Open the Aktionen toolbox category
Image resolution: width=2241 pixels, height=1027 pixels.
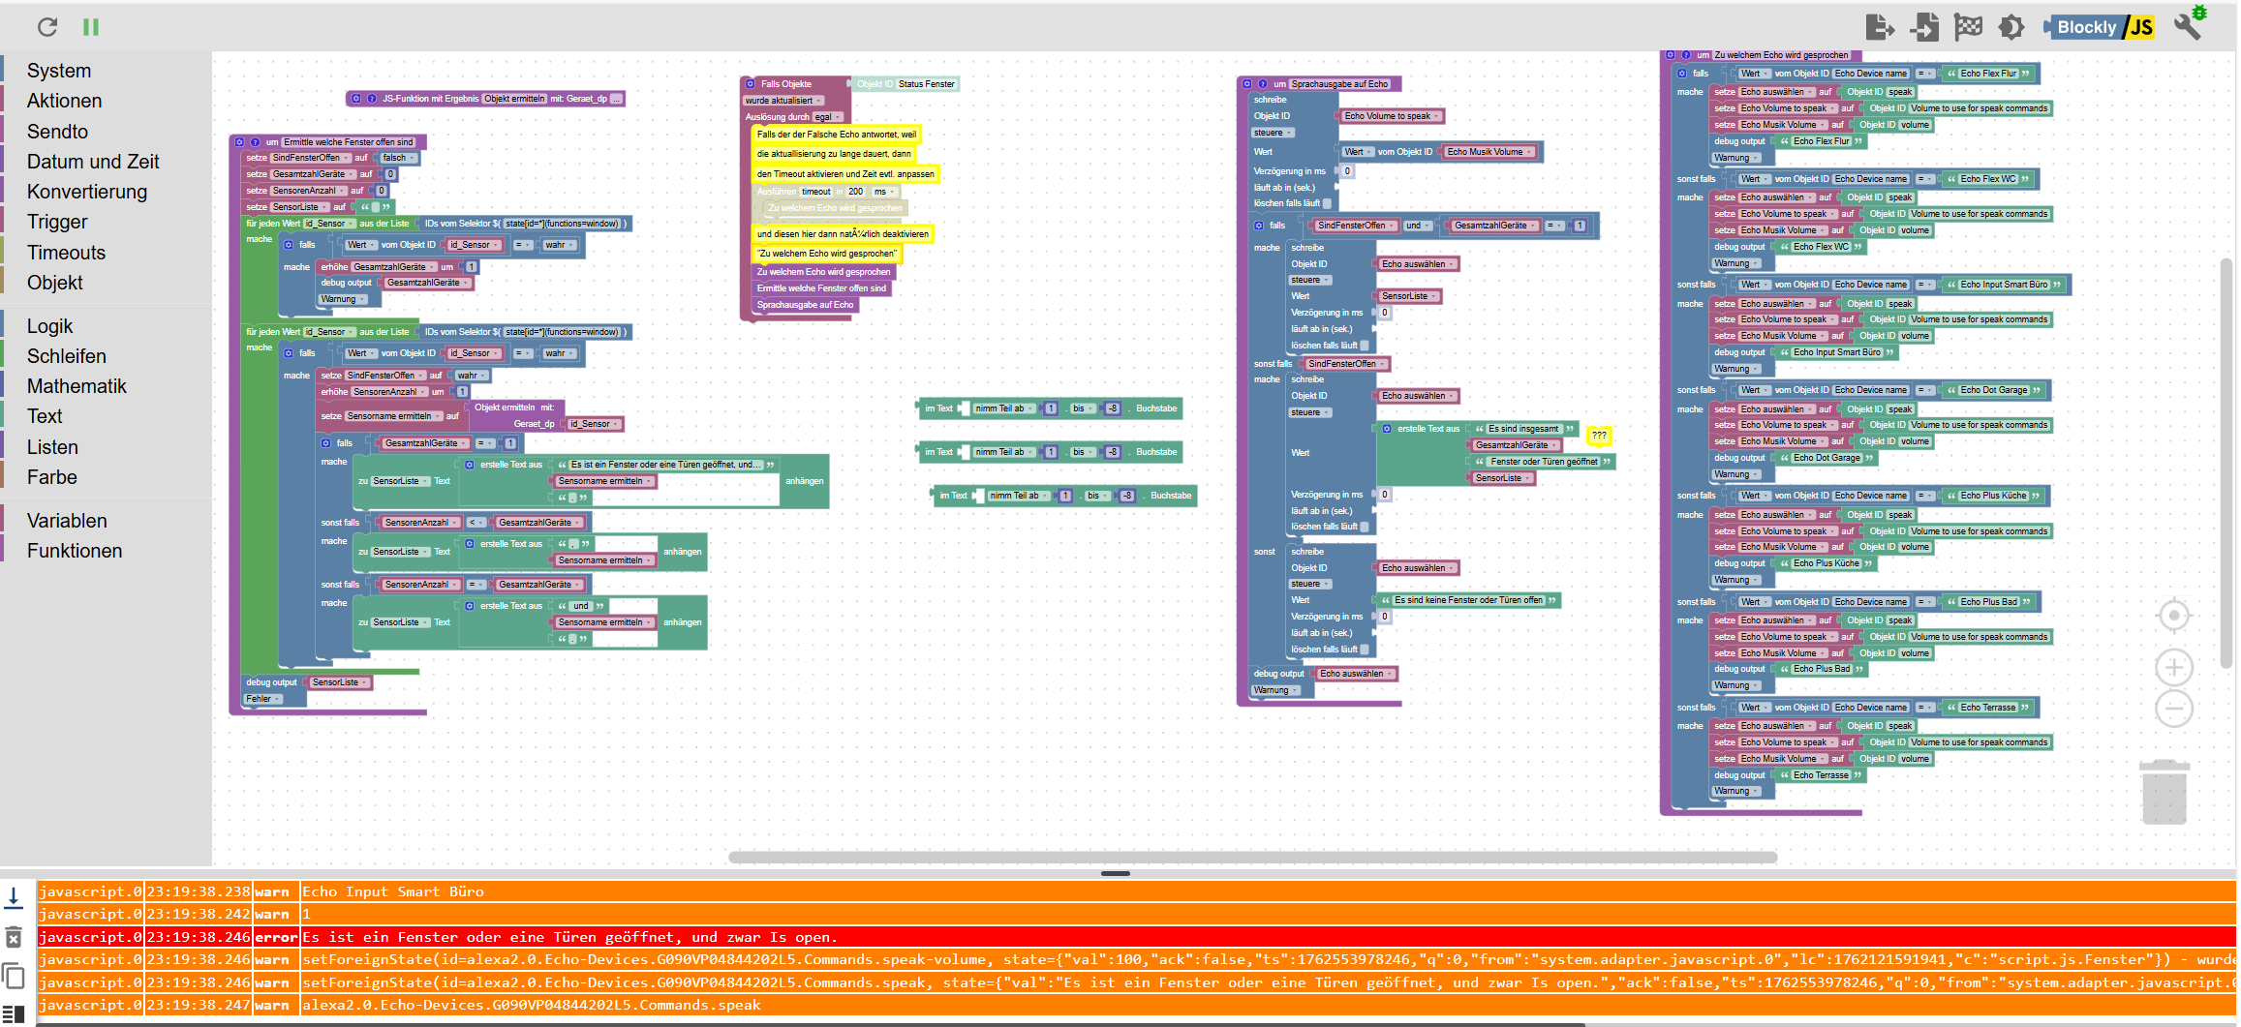[64, 101]
